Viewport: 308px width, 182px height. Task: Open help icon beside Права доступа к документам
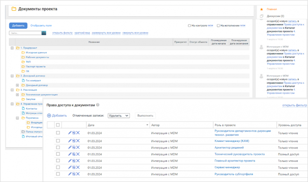(x=98, y=105)
